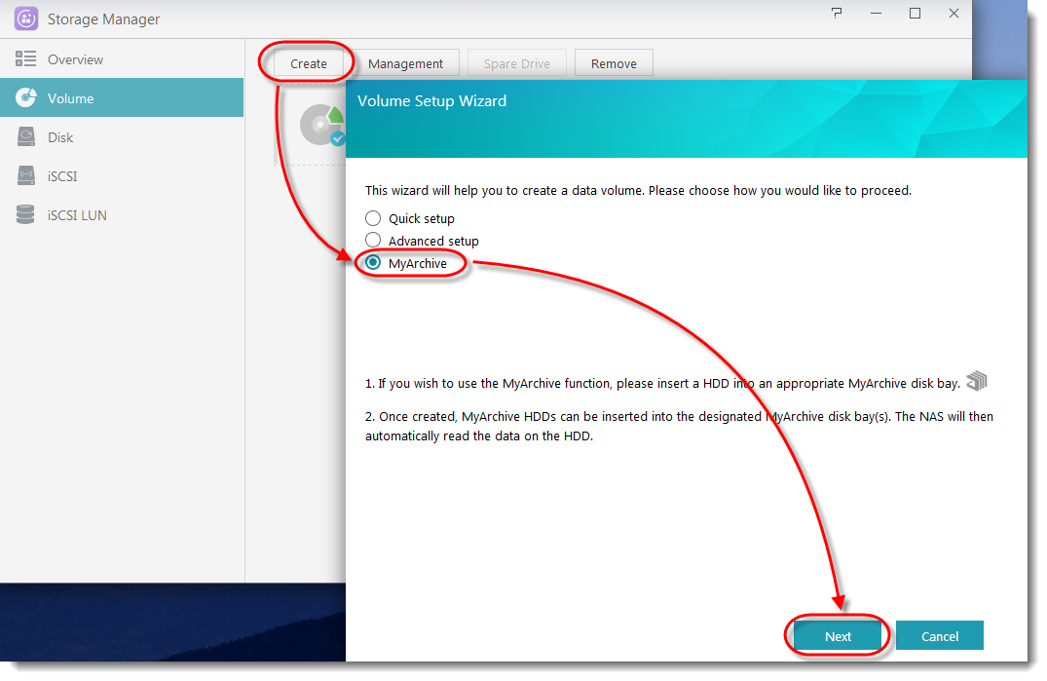Image resolution: width=1047 pixels, height=681 pixels.
Task: Select the Quick setup option
Action: [373, 218]
